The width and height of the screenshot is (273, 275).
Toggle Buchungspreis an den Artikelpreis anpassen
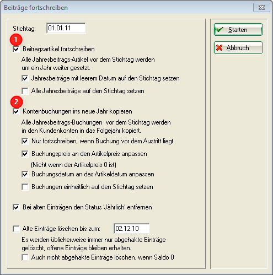[25, 154]
